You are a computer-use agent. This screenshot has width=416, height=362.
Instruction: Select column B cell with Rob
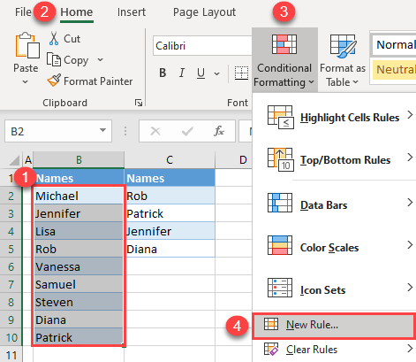pyautogui.click(x=79, y=249)
